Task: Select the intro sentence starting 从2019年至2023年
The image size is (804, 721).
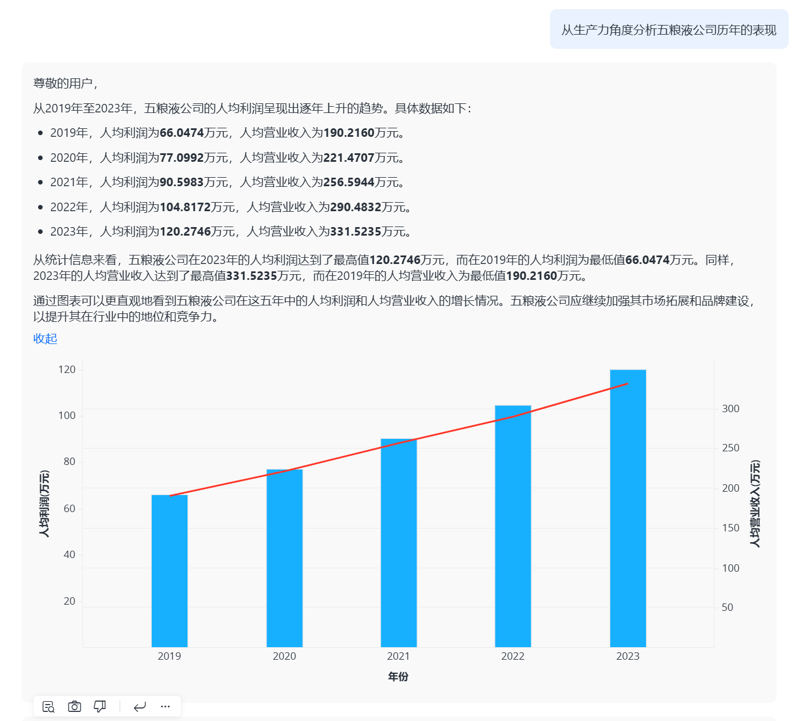Action: 252,108
